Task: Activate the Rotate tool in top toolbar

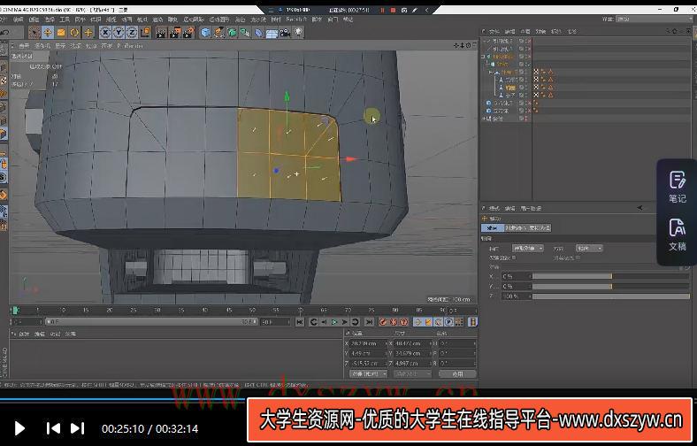Action: (74, 33)
